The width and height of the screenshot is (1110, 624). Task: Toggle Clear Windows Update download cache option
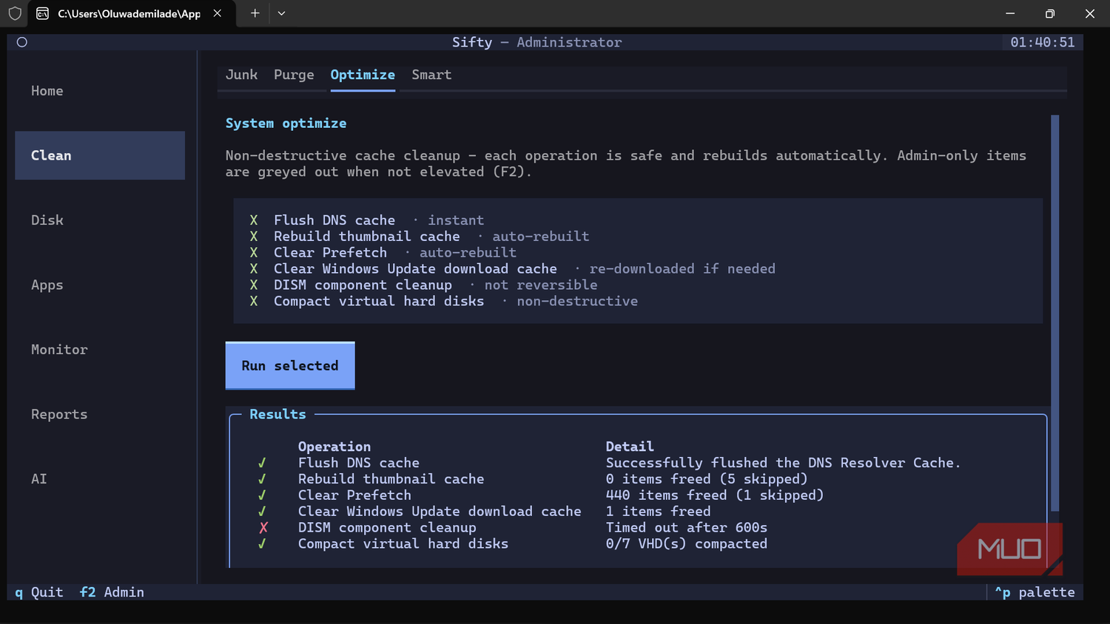click(254, 269)
